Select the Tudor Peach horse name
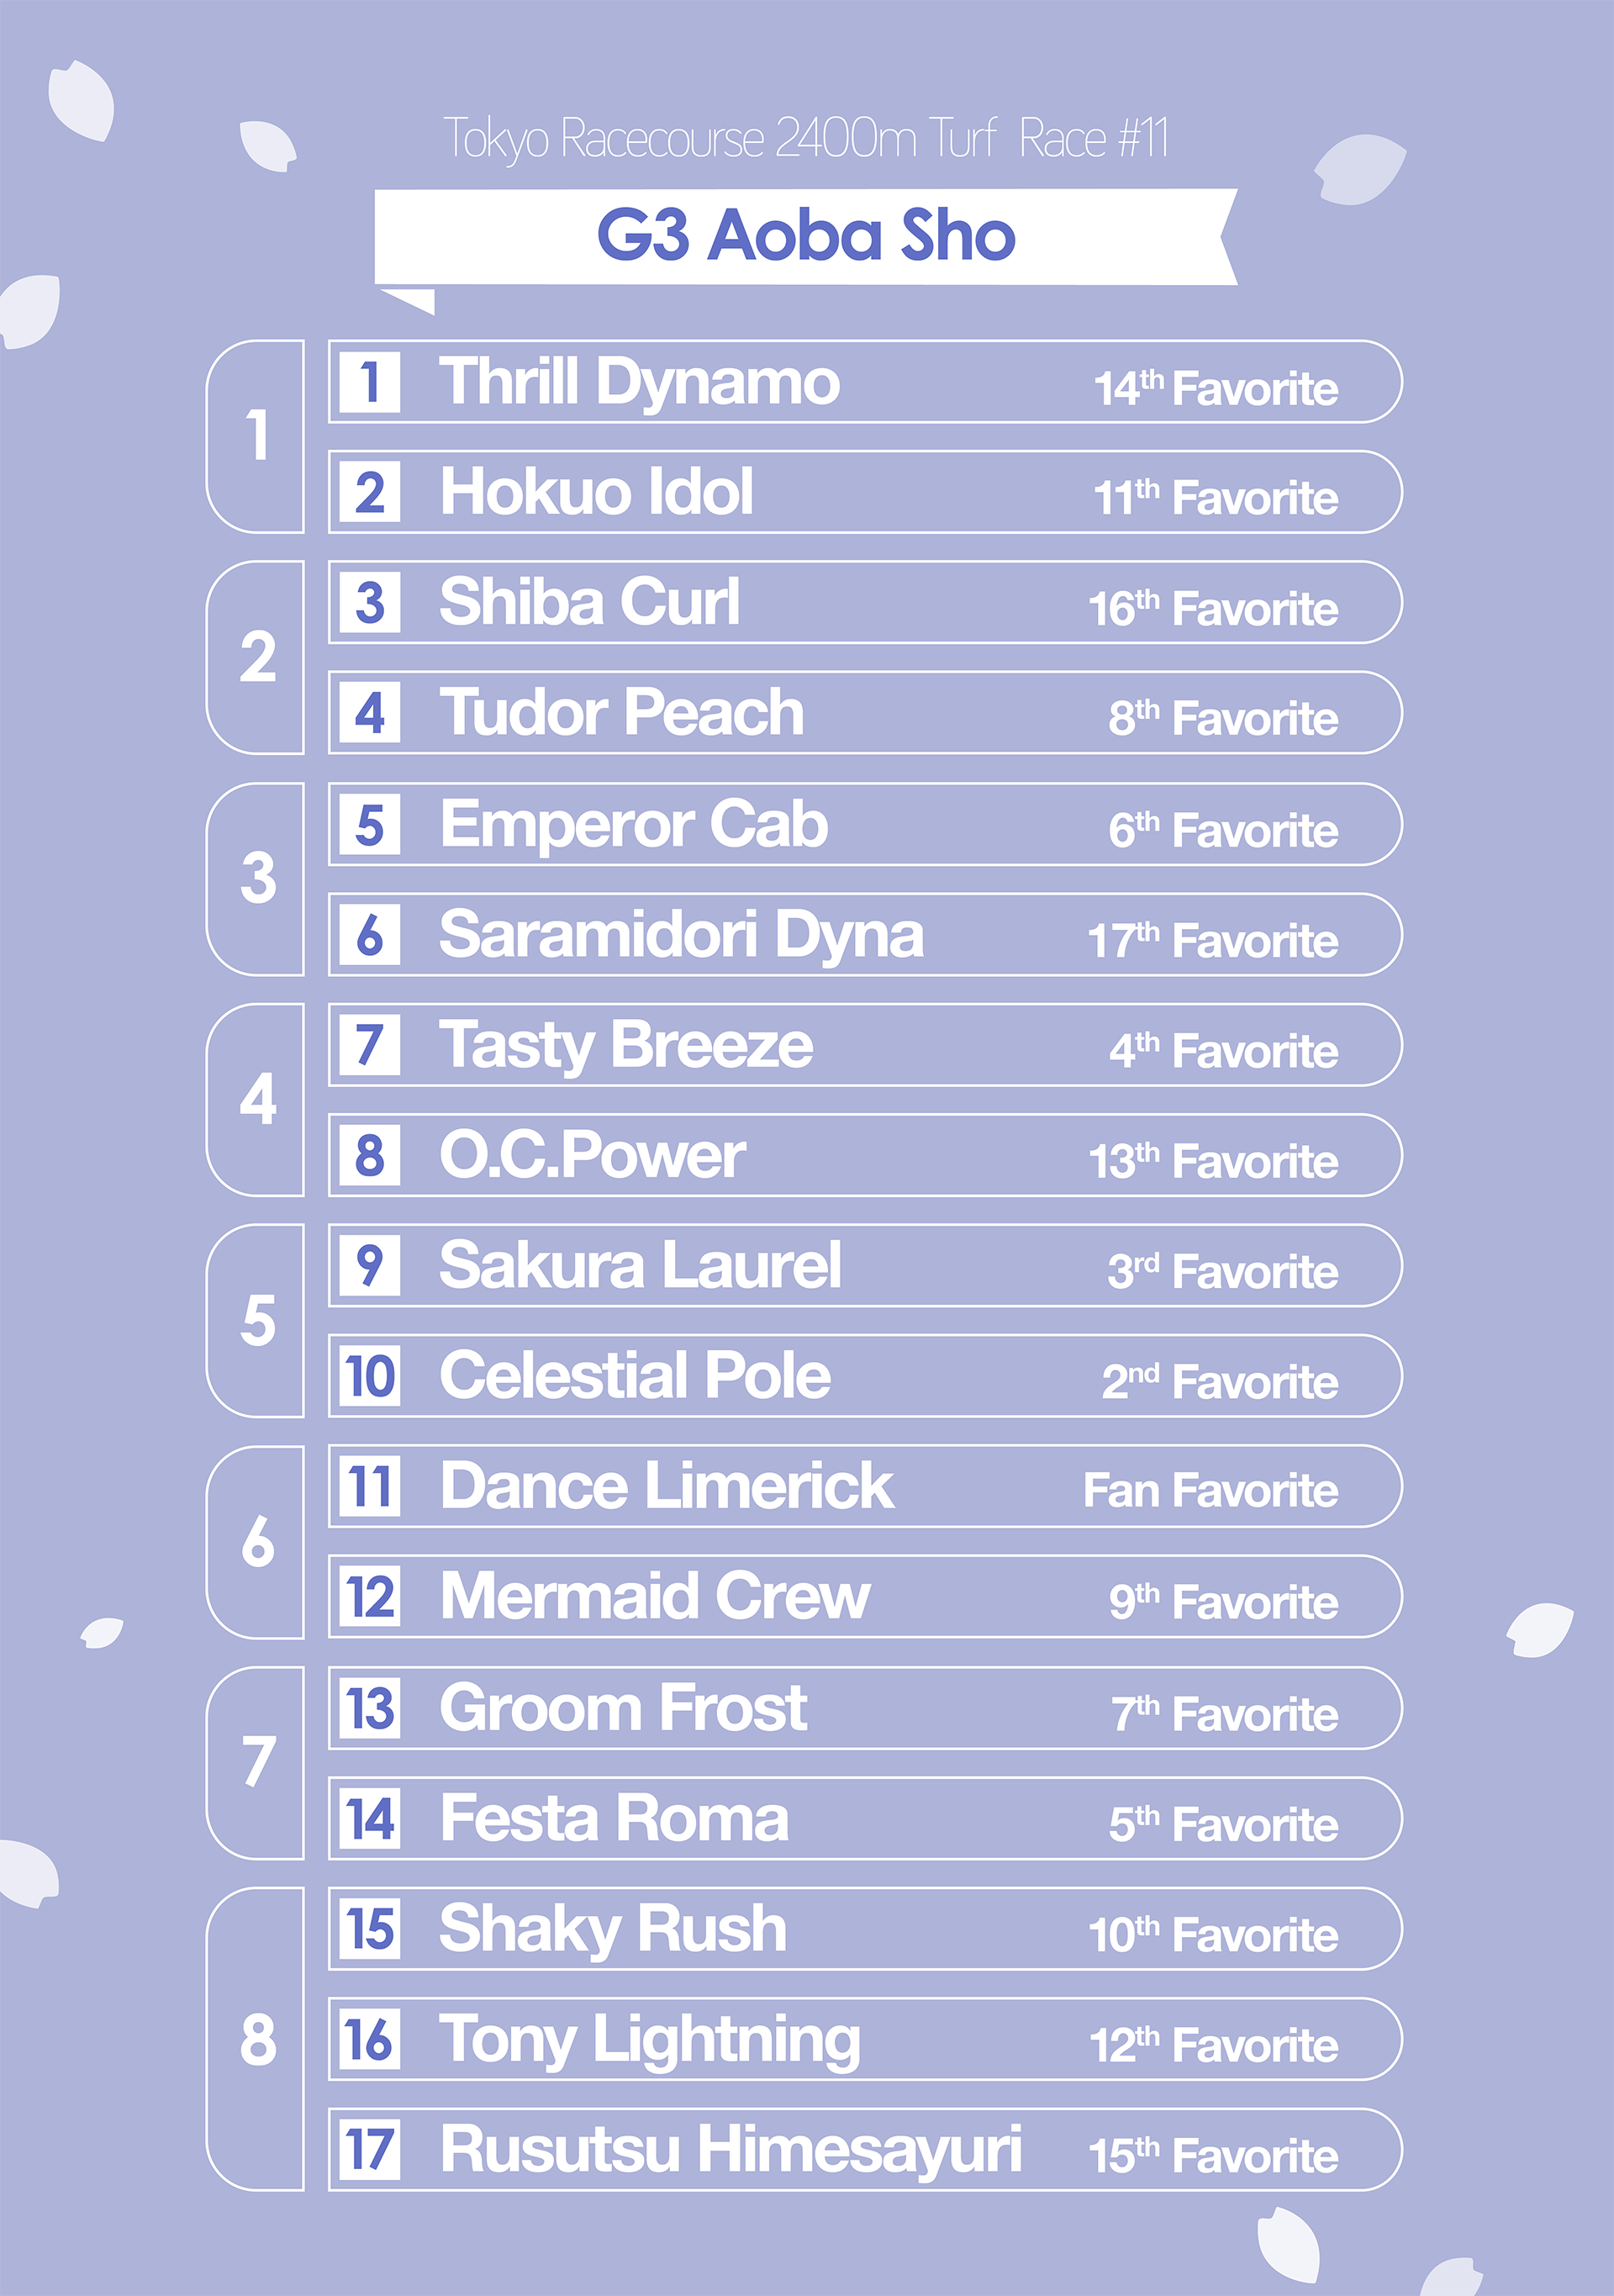This screenshot has width=1614, height=2296. pyautogui.click(x=621, y=713)
